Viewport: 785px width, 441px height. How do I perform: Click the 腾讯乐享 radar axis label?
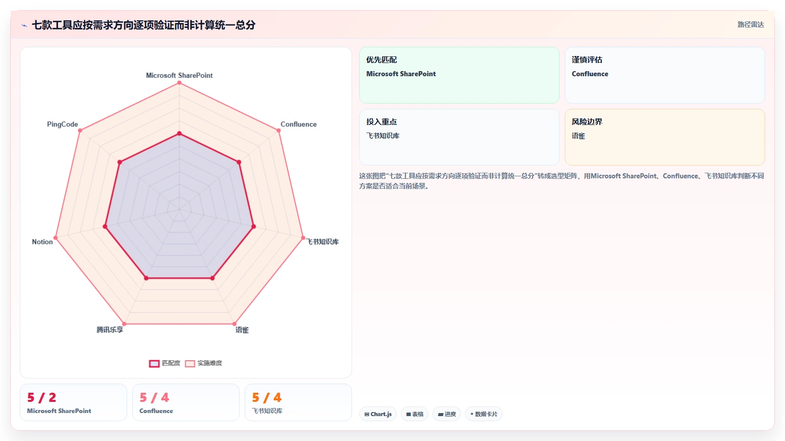[110, 330]
